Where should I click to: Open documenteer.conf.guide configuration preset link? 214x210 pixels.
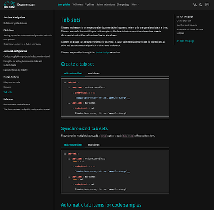point(27,109)
